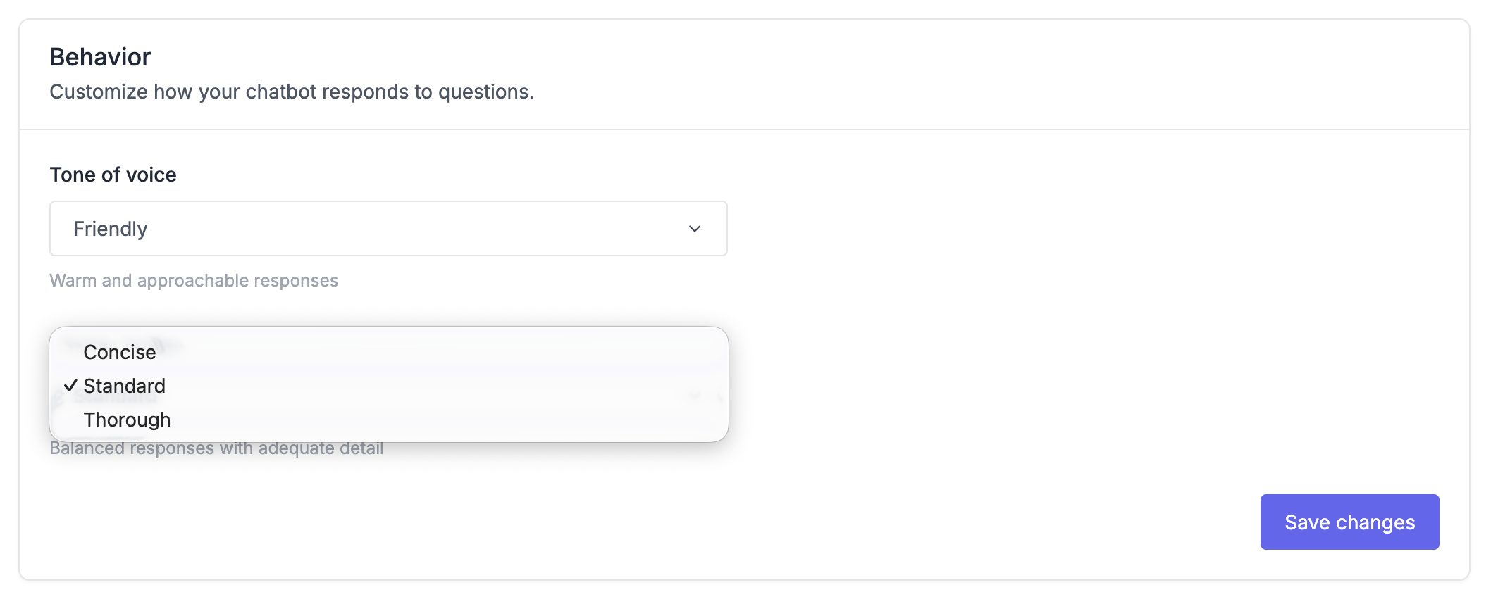Click the 'Warm and approachable responses' helper text
The height and width of the screenshot is (604, 1498).
click(194, 280)
